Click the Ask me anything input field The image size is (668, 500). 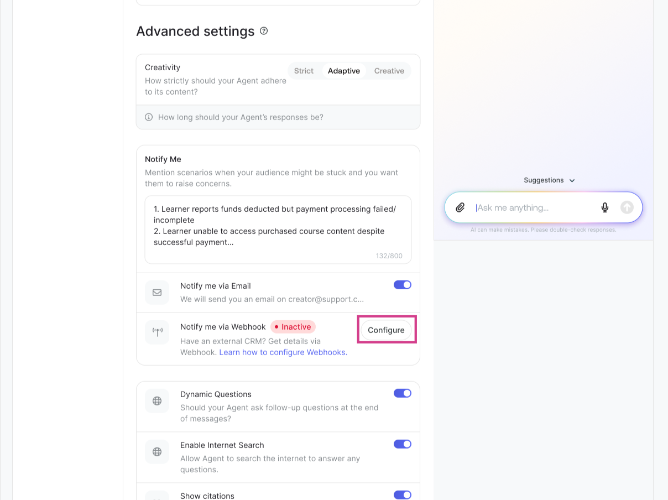534,207
